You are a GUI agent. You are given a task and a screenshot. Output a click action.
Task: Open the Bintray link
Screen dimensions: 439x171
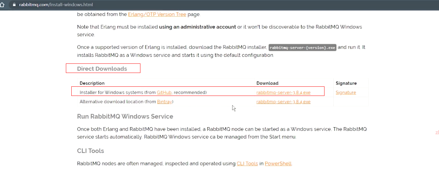(x=165, y=102)
